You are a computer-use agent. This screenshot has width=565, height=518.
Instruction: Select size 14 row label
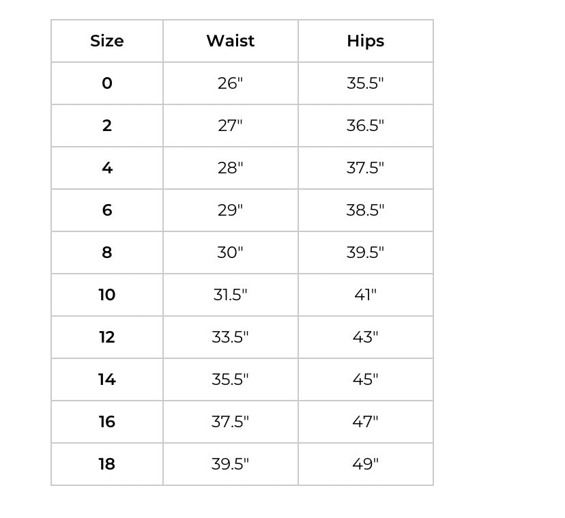pos(107,379)
